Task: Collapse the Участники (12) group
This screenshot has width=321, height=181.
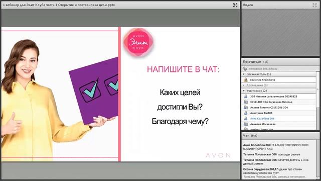Action: 244,90
